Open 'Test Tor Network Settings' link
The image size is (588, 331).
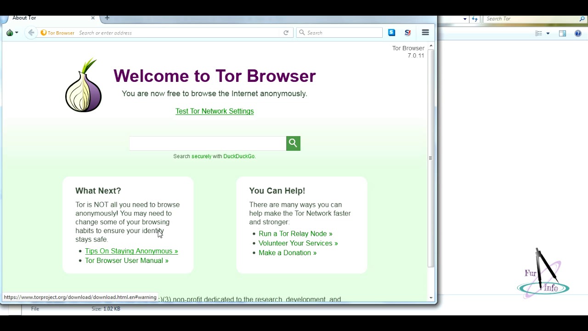coord(215,111)
